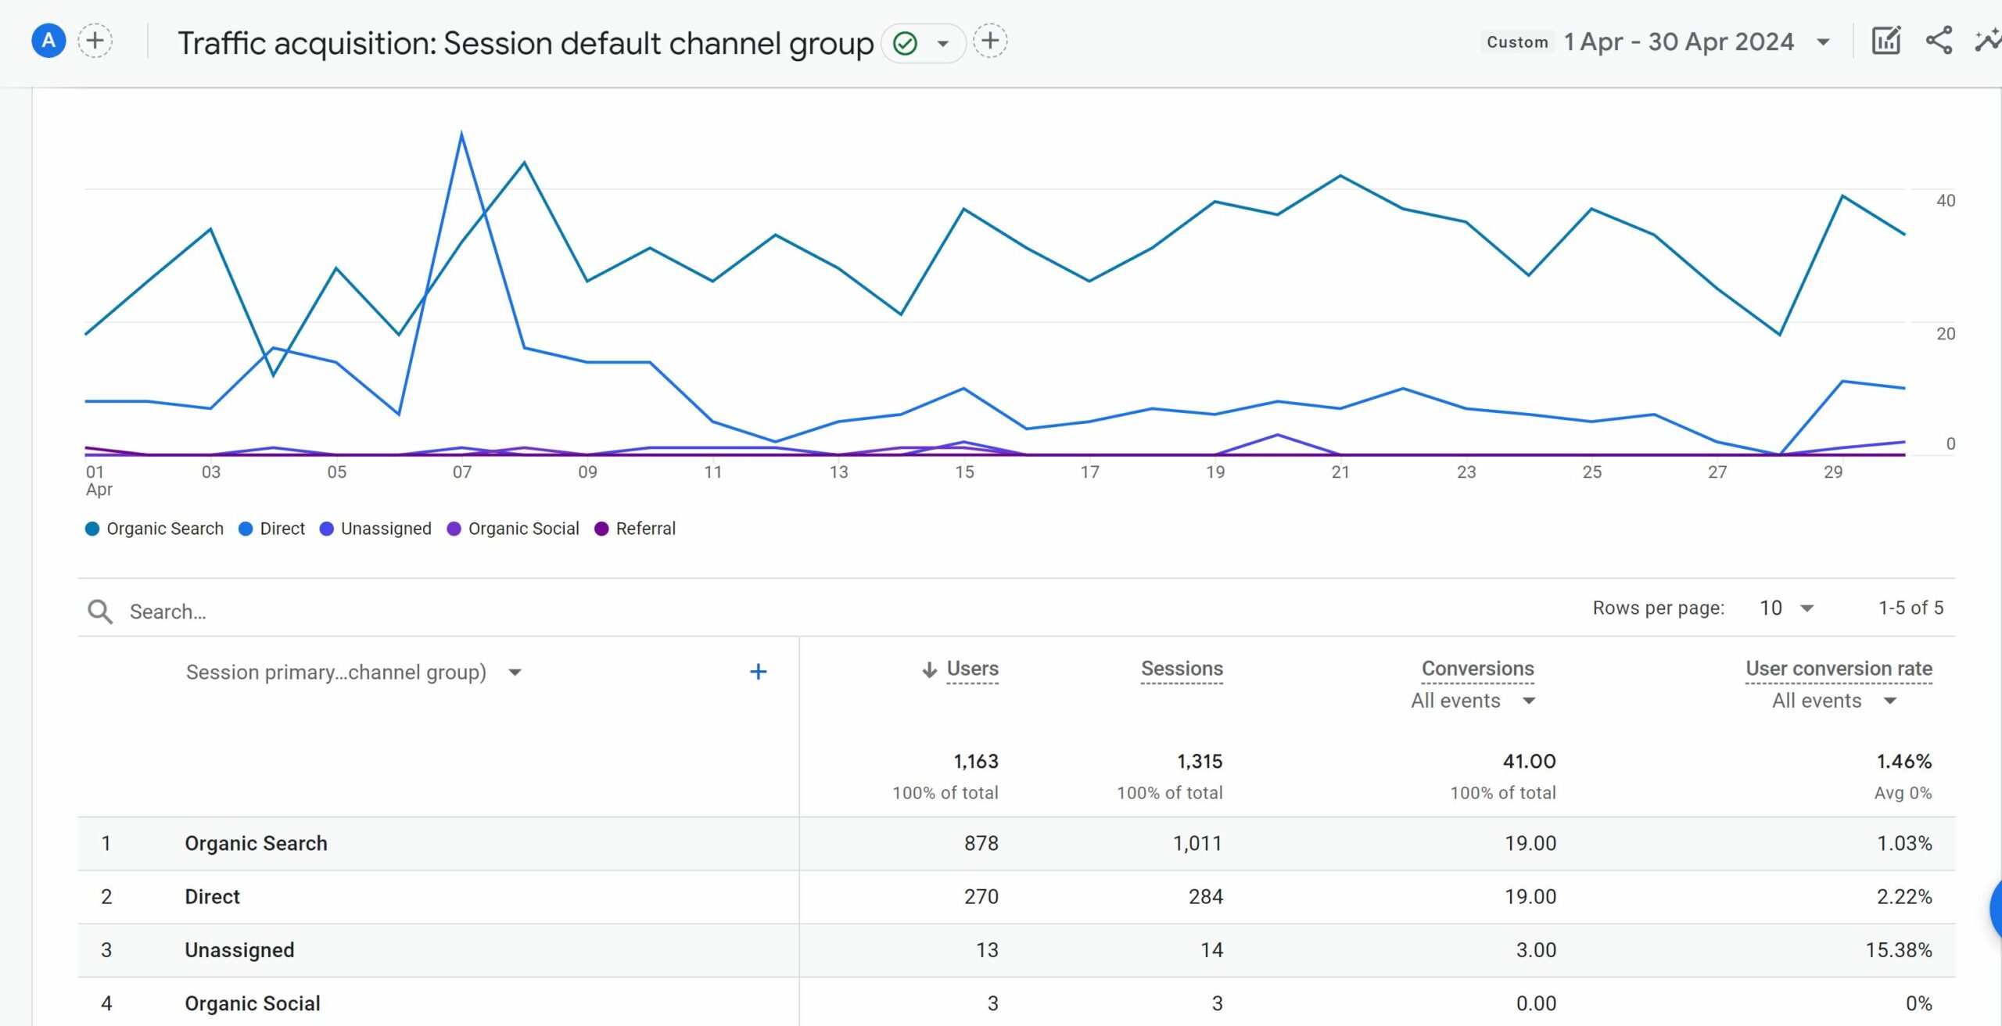Image resolution: width=2002 pixels, height=1026 pixels.
Task: Toggle the Organic Search legend item
Action: (154, 529)
